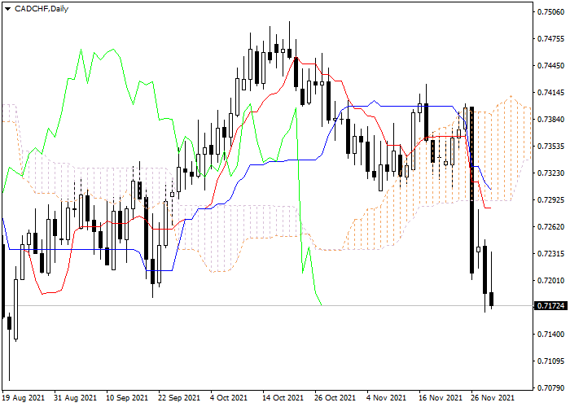Click the 14 Oct 2021 date label

coord(282,398)
